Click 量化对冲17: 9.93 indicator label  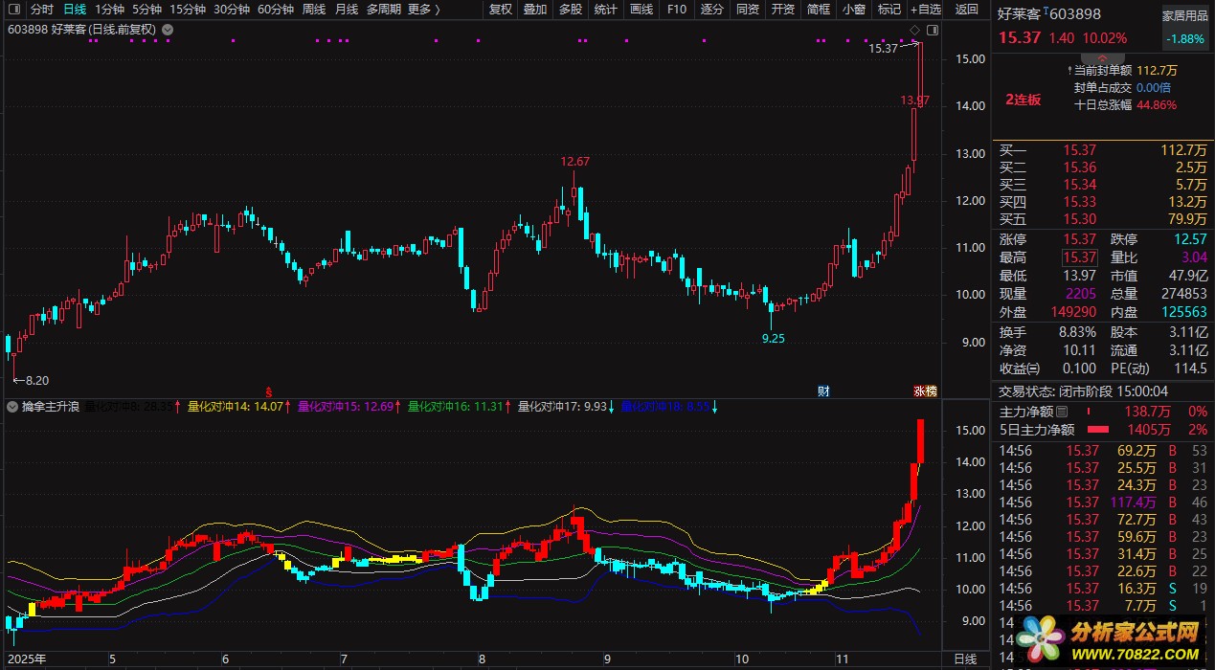point(562,407)
